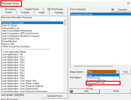131x100 pixels.
Task: Select Loan Application - All
Action: (x=32, y=54)
